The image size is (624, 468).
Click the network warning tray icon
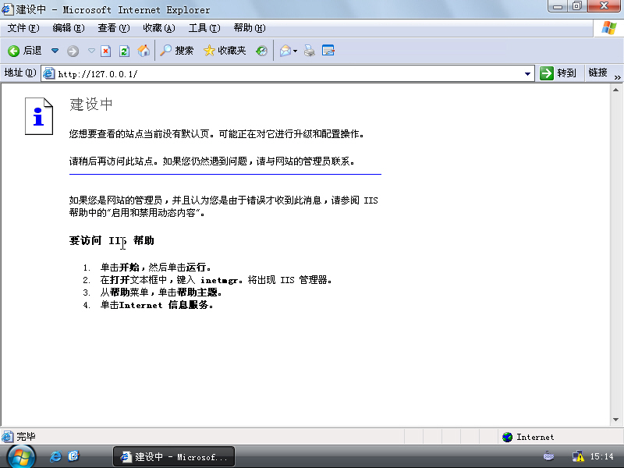578,456
